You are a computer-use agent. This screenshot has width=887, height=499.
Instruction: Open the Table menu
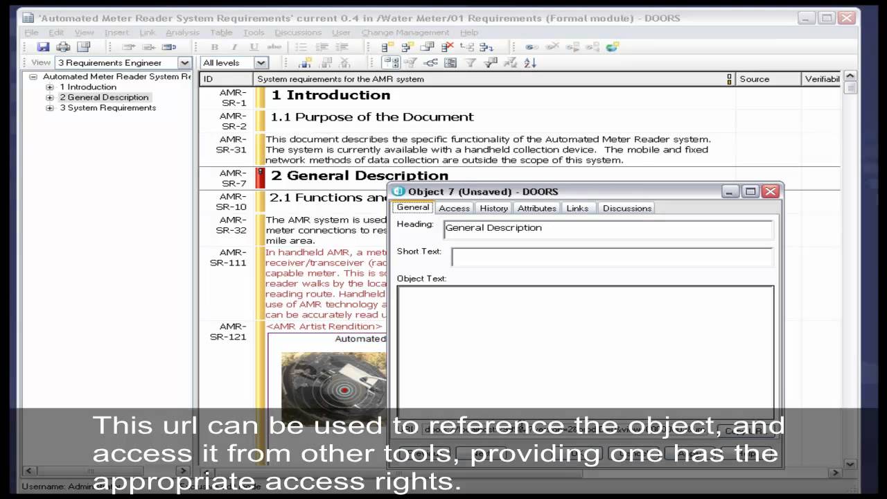pyautogui.click(x=221, y=33)
